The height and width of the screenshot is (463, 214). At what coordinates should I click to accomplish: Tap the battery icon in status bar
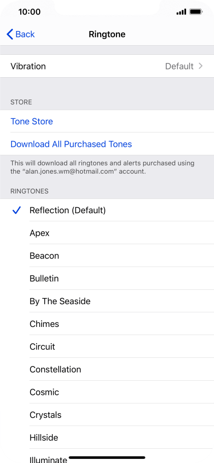point(196,12)
